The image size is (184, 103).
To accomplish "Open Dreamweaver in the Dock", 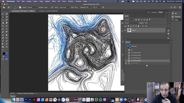I will click(x=76, y=100).
